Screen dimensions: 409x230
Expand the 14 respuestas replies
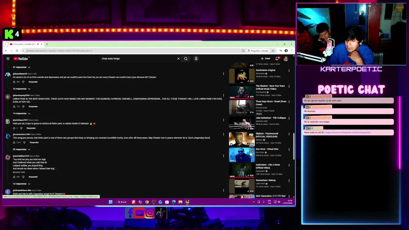point(21,113)
